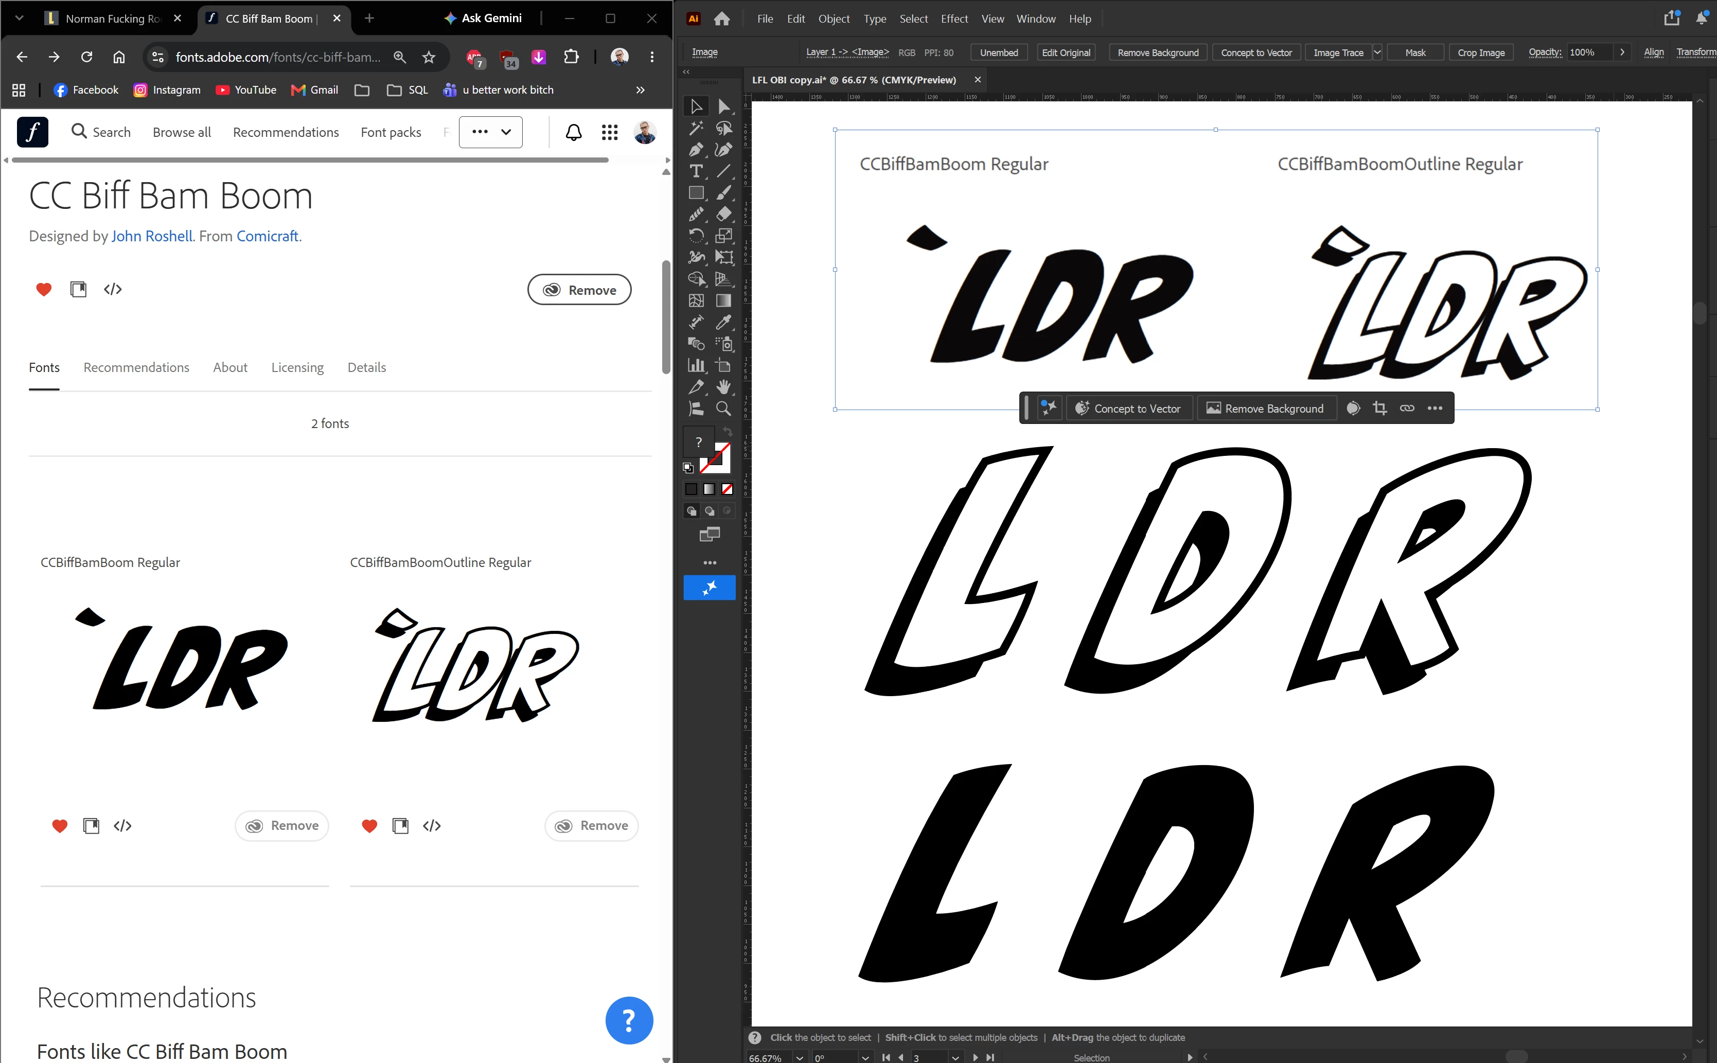Pick the Pencil/Shaper tool
1717x1063 pixels.
coord(696,215)
